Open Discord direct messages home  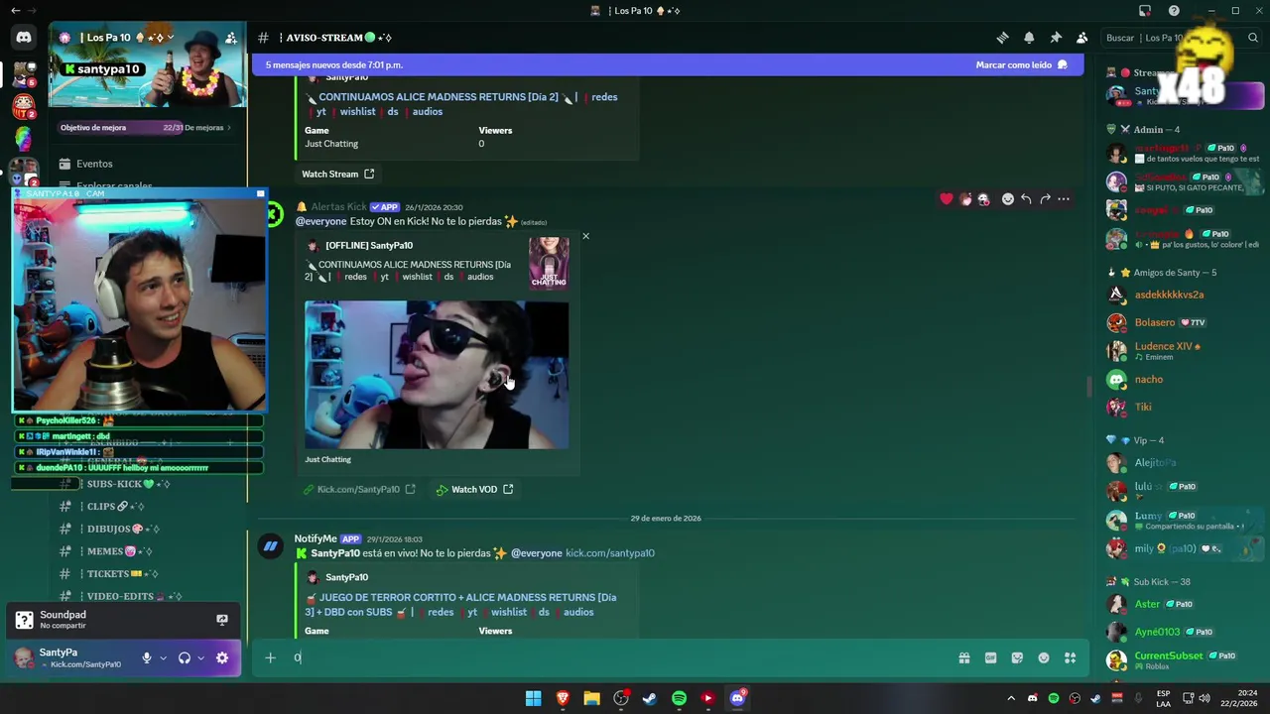[x=24, y=38]
